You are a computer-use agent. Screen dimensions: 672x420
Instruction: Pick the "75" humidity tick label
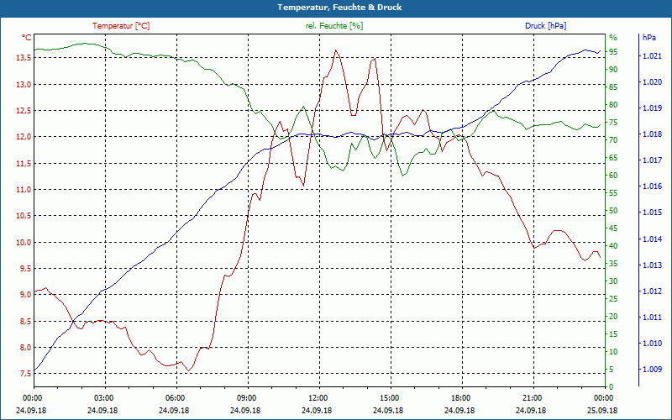pyautogui.click(x=613, y=123)
